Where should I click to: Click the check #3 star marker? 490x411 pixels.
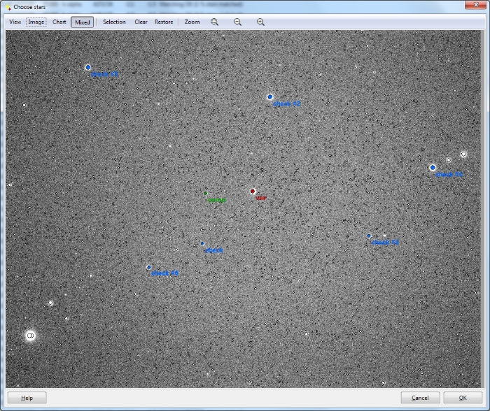pos(369,236)
